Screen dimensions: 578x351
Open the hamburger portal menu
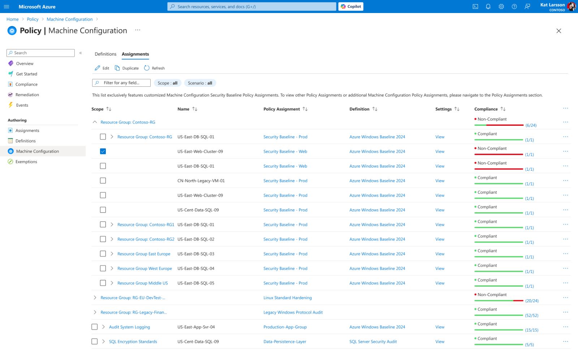click(7, 7)
